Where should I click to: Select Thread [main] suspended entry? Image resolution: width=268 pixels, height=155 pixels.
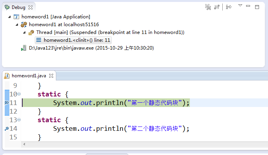click(110, 32)
